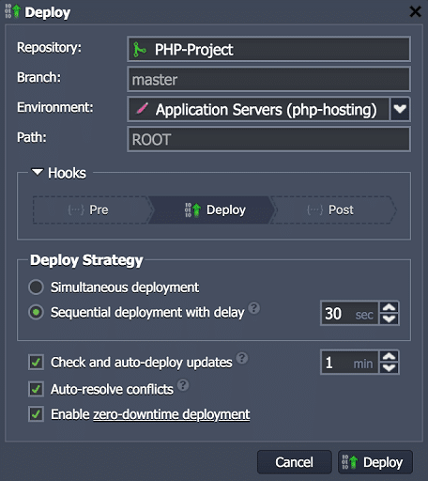Image resolution: width=428 pixels, height=481 pixels.
Task: Select the Deploy stage in Hooks
Action: pyautogui.click(x=213, y=209)
